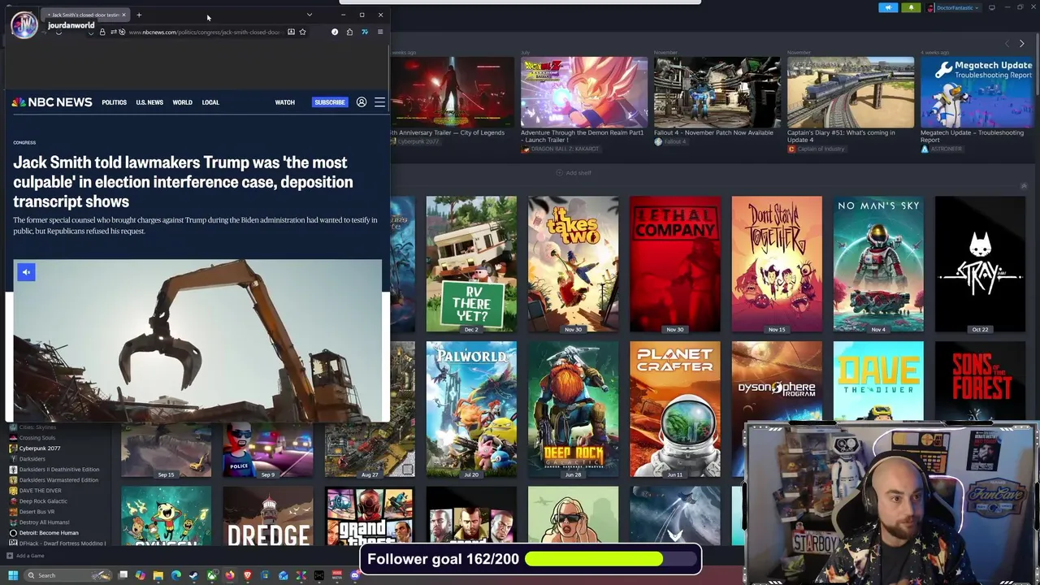
Task: Open the NBC News account profile icon
Action: point(362,102)
